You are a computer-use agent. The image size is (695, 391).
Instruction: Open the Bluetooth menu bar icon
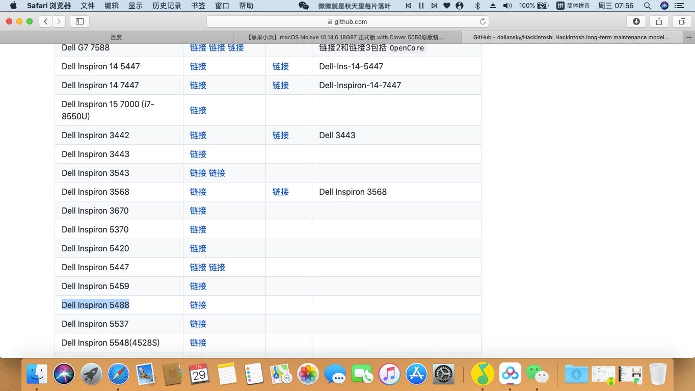477,6
